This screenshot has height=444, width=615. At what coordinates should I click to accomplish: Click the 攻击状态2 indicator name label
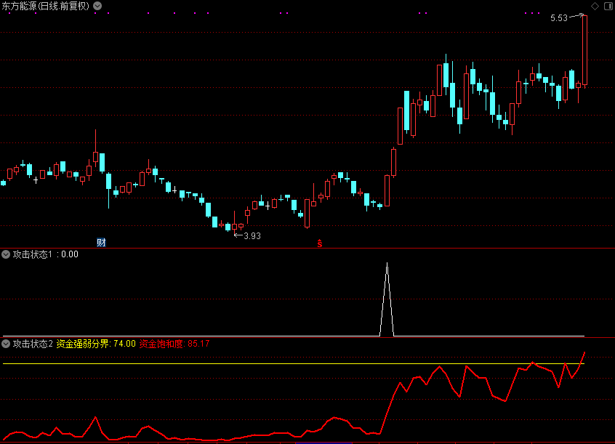tap(33, 344)
